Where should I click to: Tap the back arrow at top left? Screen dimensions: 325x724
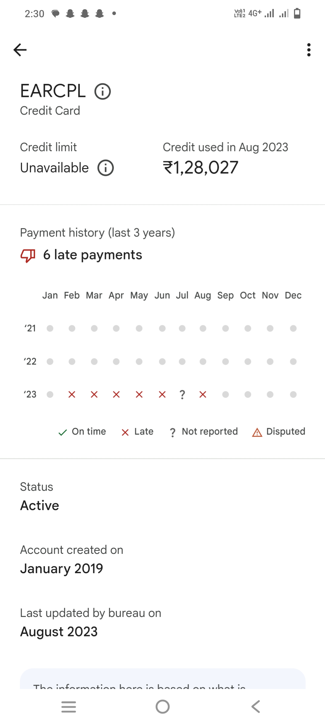click(x=20, y=50)
